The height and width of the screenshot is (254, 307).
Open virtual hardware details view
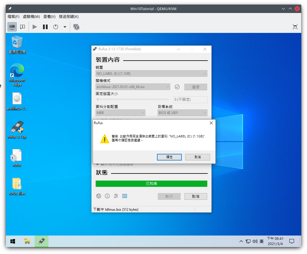(x=23, y=27)
